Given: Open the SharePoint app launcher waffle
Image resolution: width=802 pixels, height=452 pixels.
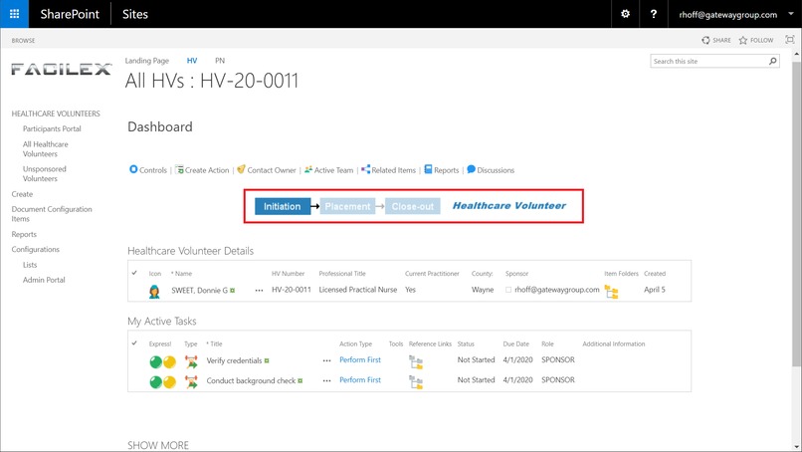Looking at the screenshot, I should [14, 14].
